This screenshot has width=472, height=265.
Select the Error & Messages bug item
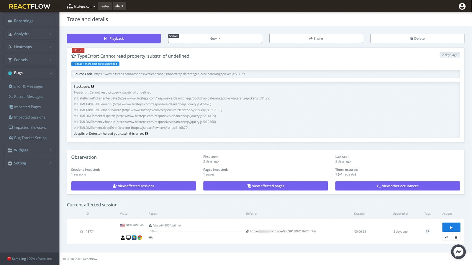click(x=28, y=86)
